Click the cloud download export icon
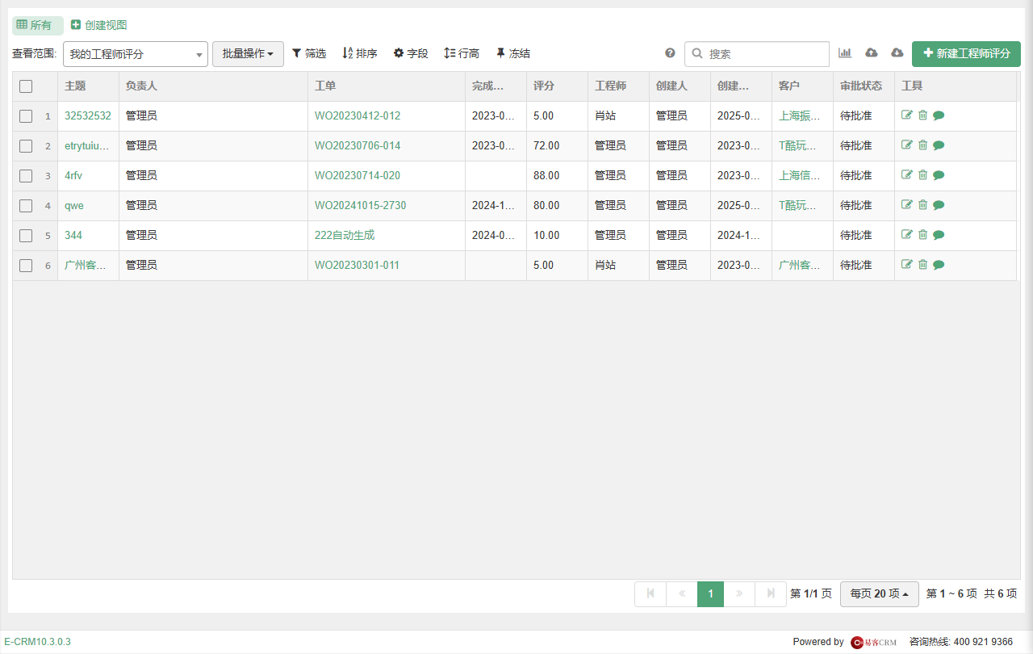This screenshot has height=654, width=1033. 897,53
